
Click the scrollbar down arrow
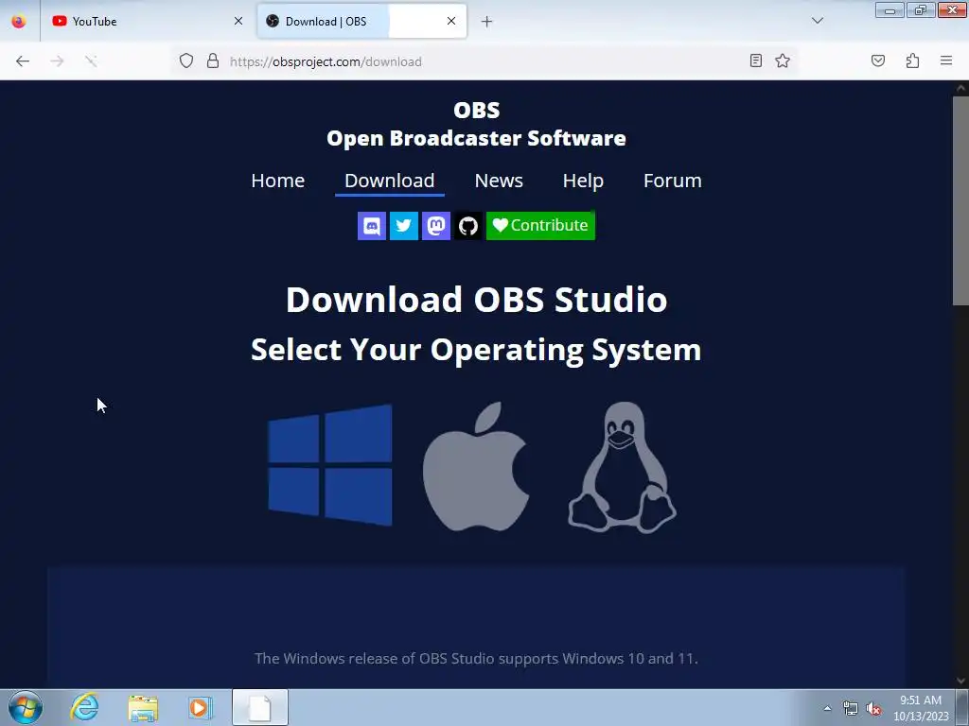[960, 681]
